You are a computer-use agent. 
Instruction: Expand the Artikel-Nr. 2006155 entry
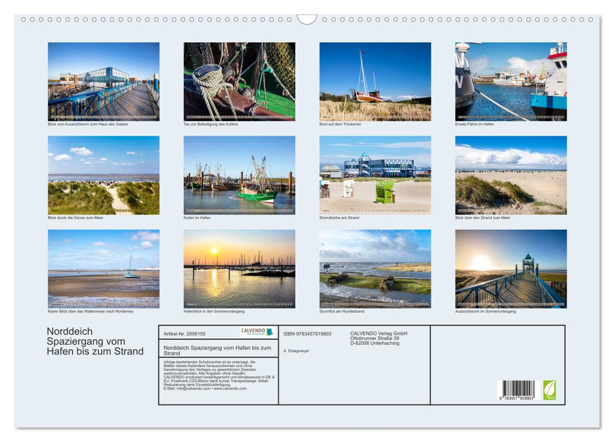pyautogui.click(x=185, y=333)
